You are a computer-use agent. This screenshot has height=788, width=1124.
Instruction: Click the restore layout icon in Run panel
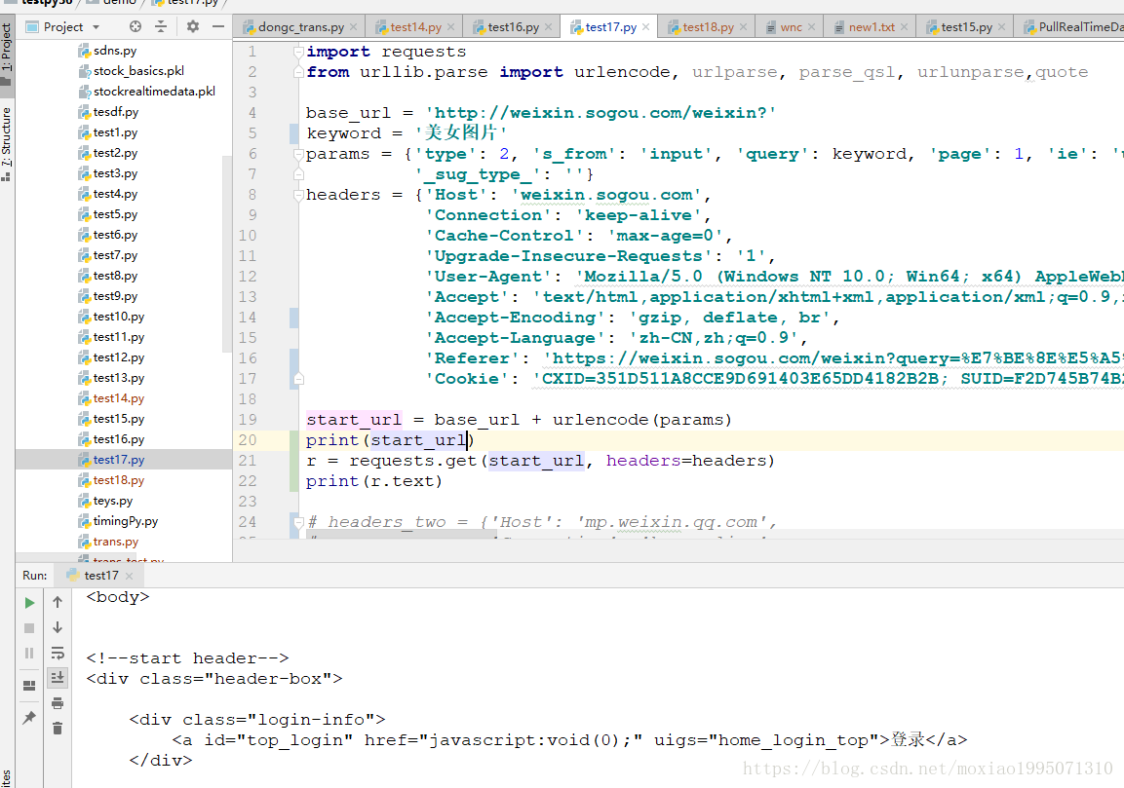click(x=29, y=686)
